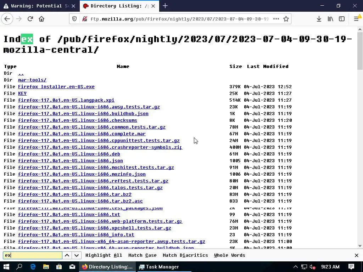The width and height of the screenshot is (363, 272).
Task: Open linux-i686.crashreporter-symbols.zip link
Action: tap(100, 147)
